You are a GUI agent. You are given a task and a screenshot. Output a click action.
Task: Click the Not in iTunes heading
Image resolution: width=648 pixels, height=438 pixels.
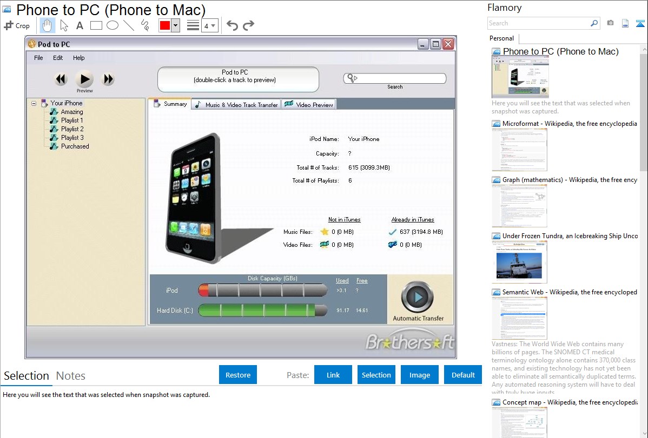coord(344,220)
